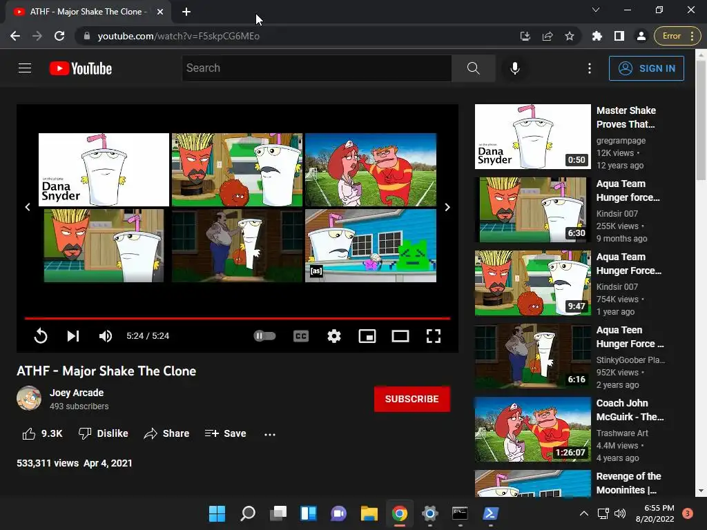707x530 pixels.
Task: Click the magnifier search button
Action: (474, 68)
